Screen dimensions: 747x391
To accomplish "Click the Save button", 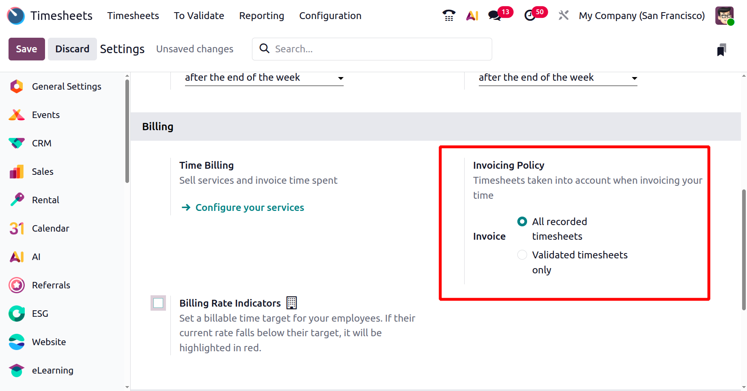I will (26, 49).
